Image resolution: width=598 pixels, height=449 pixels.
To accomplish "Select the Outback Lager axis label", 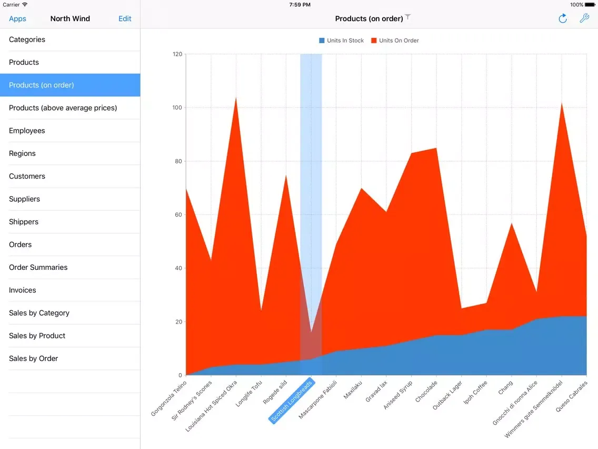I will point(447,395).
